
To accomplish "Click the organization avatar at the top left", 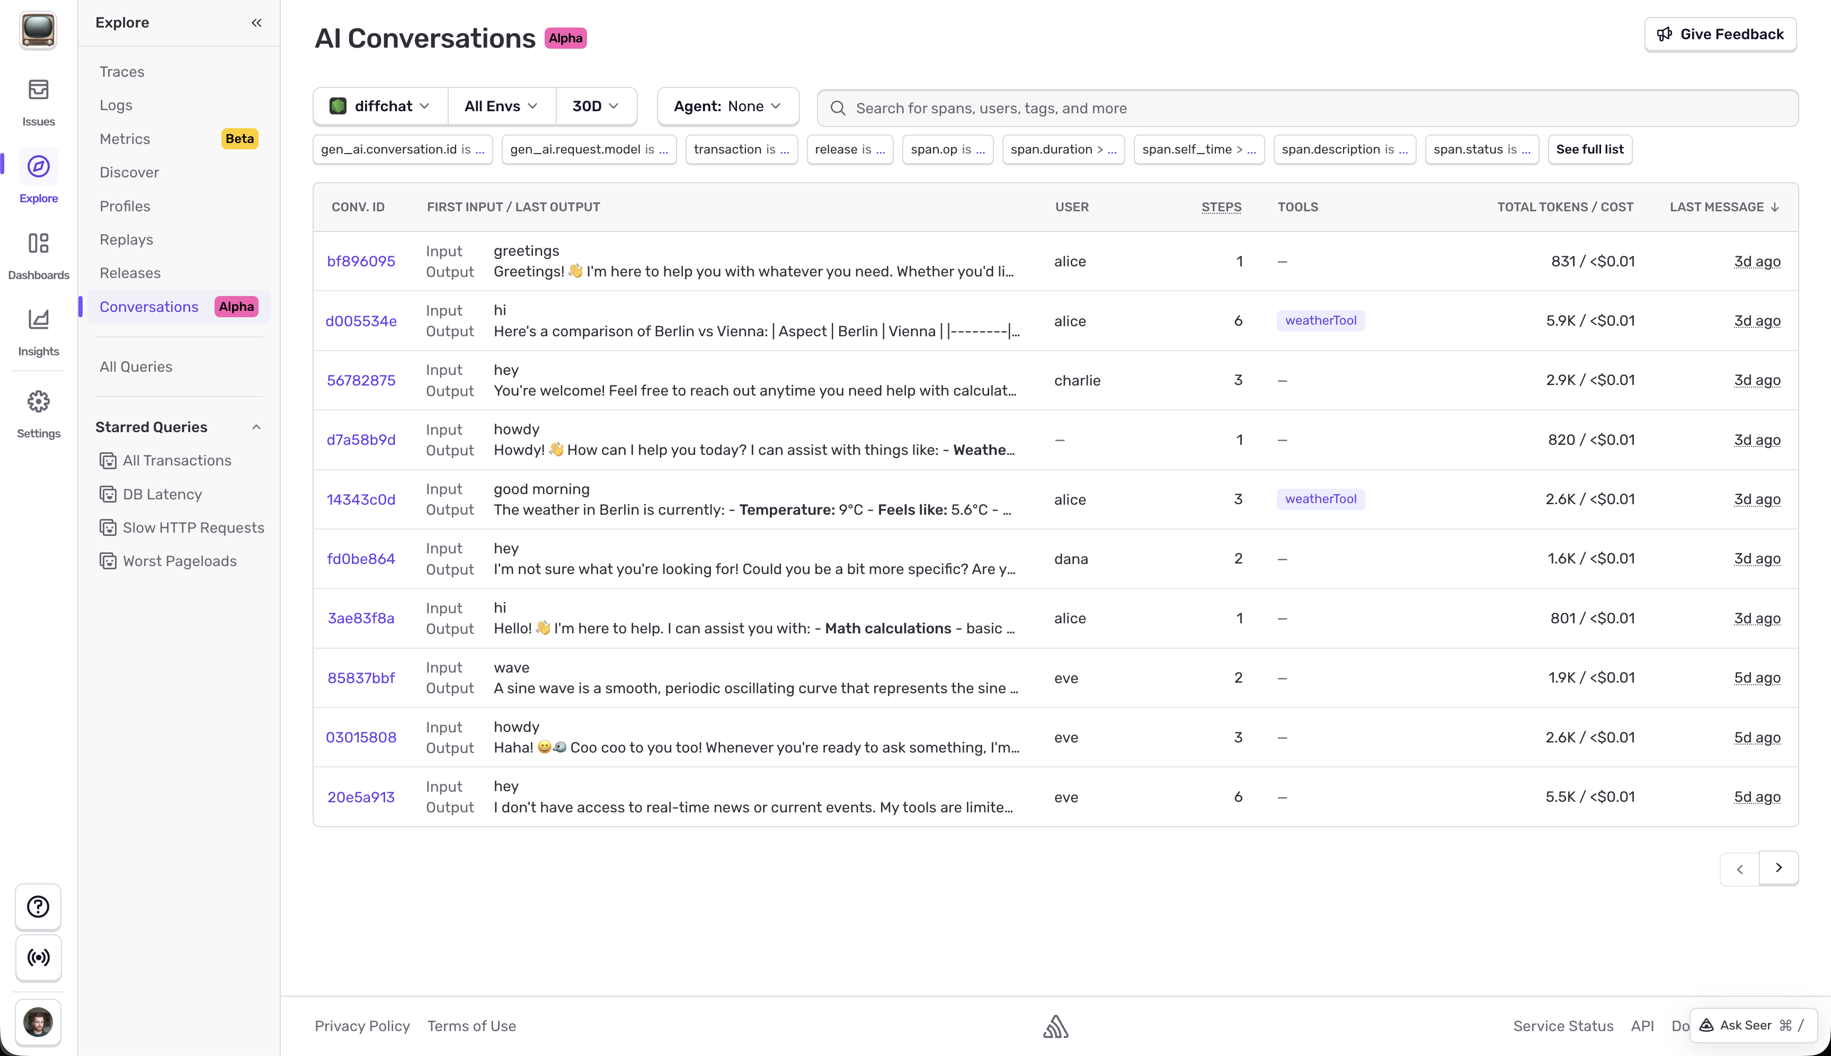I will 39,31.
